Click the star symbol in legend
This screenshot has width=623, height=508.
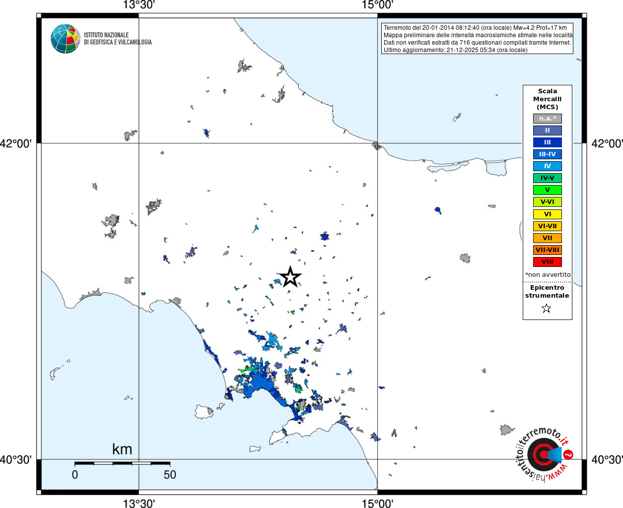click(547, 309)
